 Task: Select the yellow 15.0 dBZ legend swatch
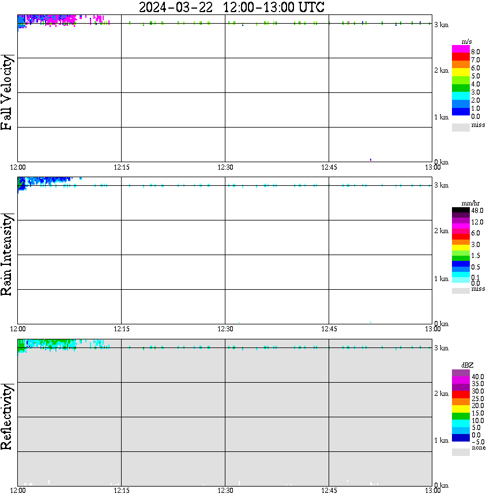[461, 409]
